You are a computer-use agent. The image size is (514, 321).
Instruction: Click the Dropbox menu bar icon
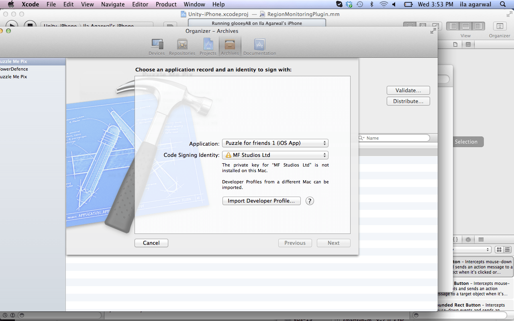349,4
